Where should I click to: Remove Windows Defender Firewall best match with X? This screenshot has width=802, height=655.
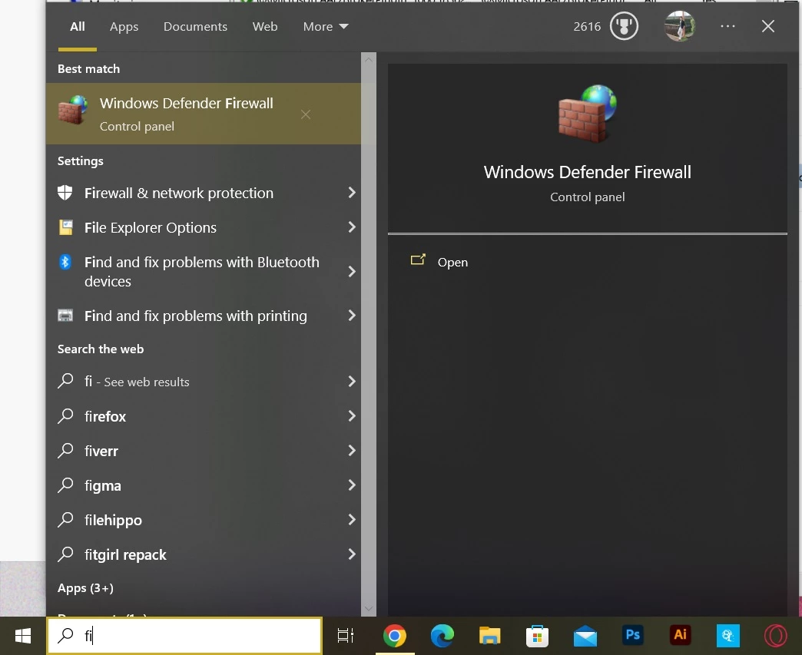[305, 114]
